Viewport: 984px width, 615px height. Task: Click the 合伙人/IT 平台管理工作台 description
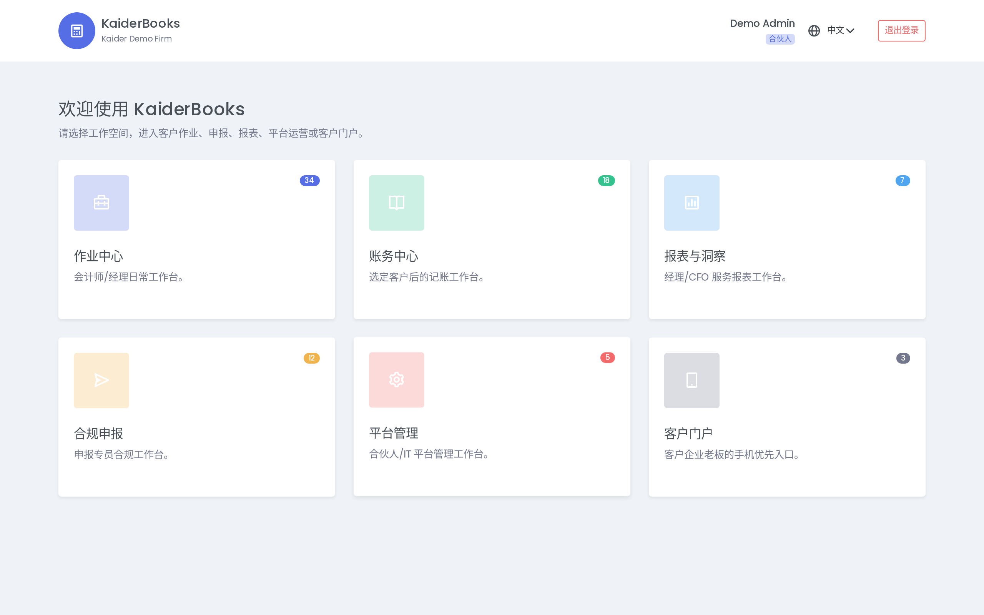click(x=429, y=454)
